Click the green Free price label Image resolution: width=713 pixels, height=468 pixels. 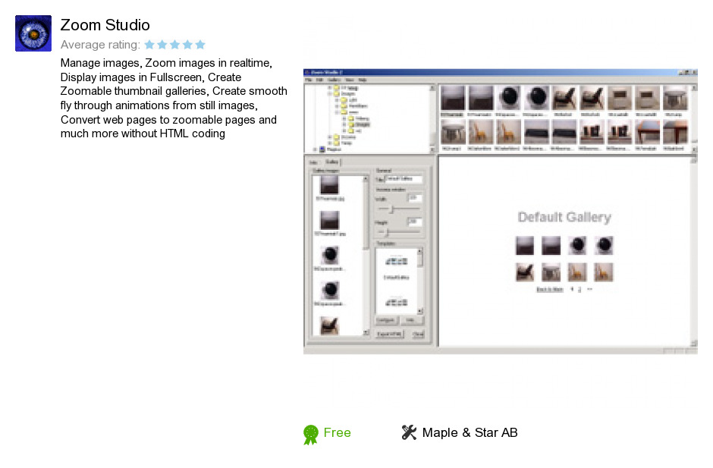[x=337, y=432]
